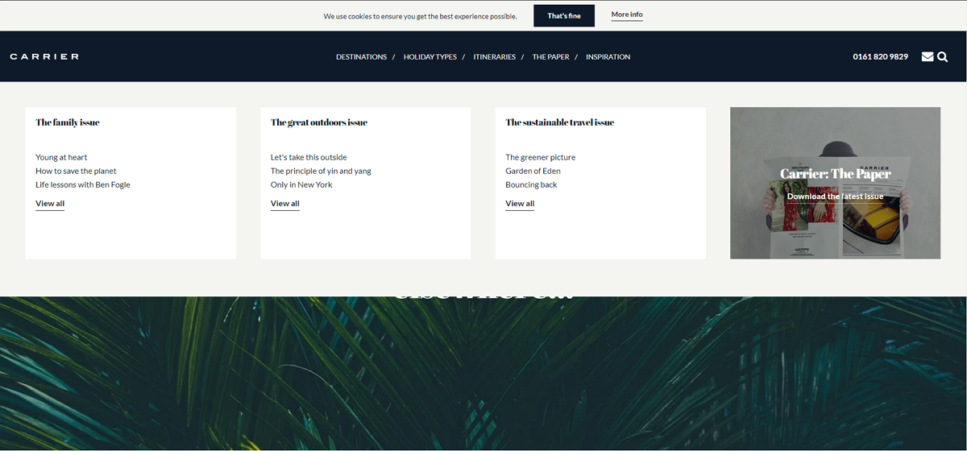Open the More info cookie link
This screenshot has width=967, height=451.
pyautogui.click(x=627, y=14)
